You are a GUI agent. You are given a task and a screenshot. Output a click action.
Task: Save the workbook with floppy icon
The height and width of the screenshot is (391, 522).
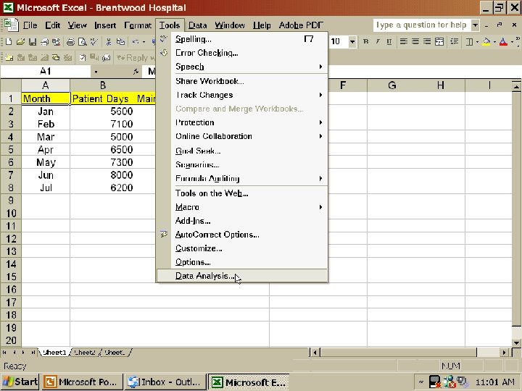pos(33,41)
